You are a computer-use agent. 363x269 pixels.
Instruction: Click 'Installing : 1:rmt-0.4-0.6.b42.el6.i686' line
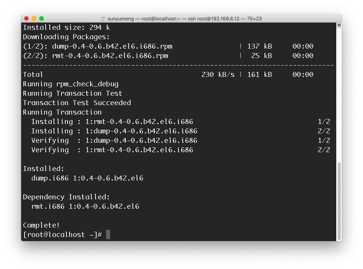[x=112, y=122]
